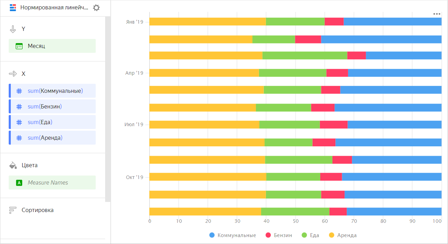The height and width of the screenshot is (244, 448).
Task: Click the down arrow icon next to Y
Action: click(13, 29)
